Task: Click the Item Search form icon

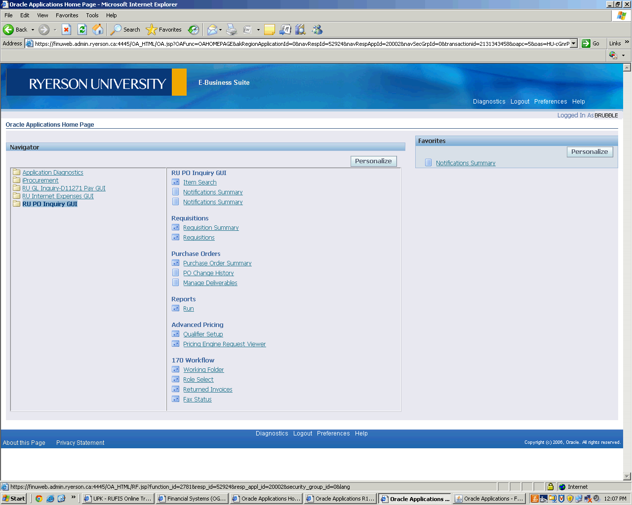Action: pyautogui.click(x=175, y=182)
